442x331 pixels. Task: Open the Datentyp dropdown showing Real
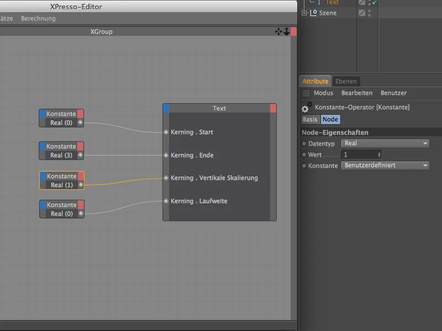coord(385,143)
